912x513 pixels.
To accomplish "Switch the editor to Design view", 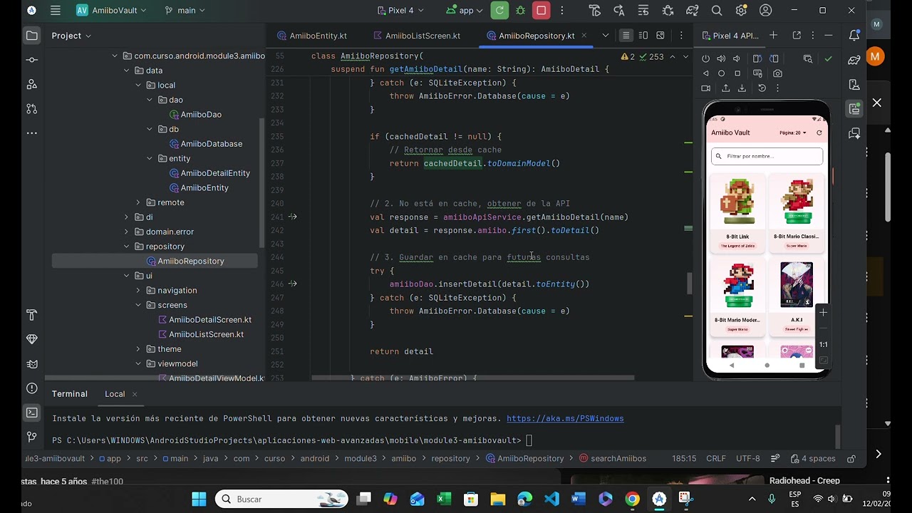I will (x=660, y=36).
